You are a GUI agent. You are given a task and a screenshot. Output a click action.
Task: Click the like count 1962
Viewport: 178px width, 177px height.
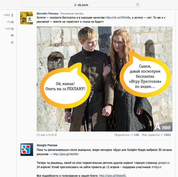(x=167, y=135)
